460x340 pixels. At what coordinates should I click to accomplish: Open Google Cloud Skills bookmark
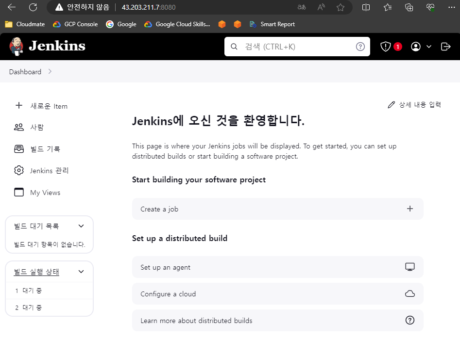177,24
